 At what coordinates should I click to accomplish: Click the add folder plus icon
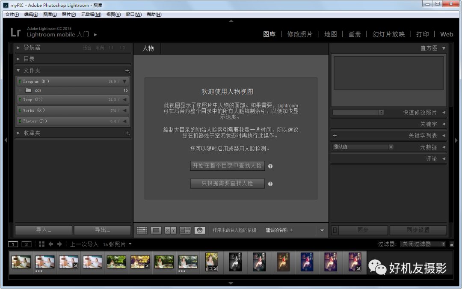pos(127,70)
